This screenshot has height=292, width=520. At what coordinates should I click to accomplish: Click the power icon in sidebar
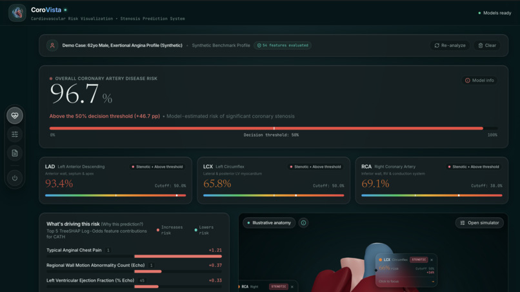pos(15,178)
